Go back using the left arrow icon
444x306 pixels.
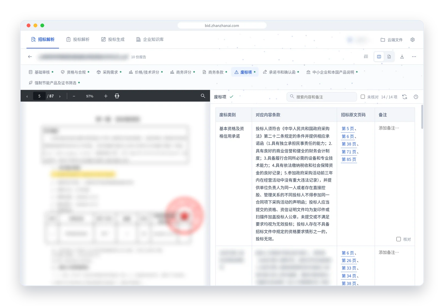tap(30, 57)
